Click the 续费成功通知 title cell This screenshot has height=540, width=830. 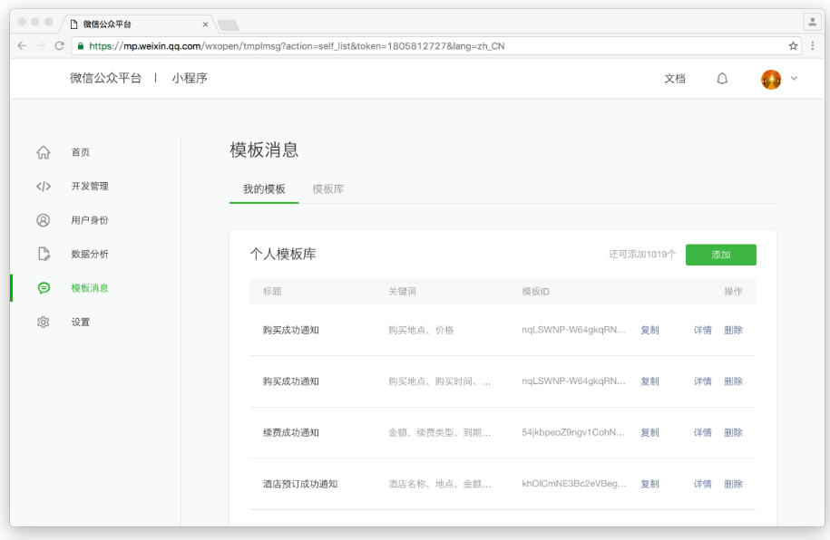[291, 433]
